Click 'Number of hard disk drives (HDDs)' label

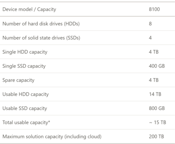(41, 24)
